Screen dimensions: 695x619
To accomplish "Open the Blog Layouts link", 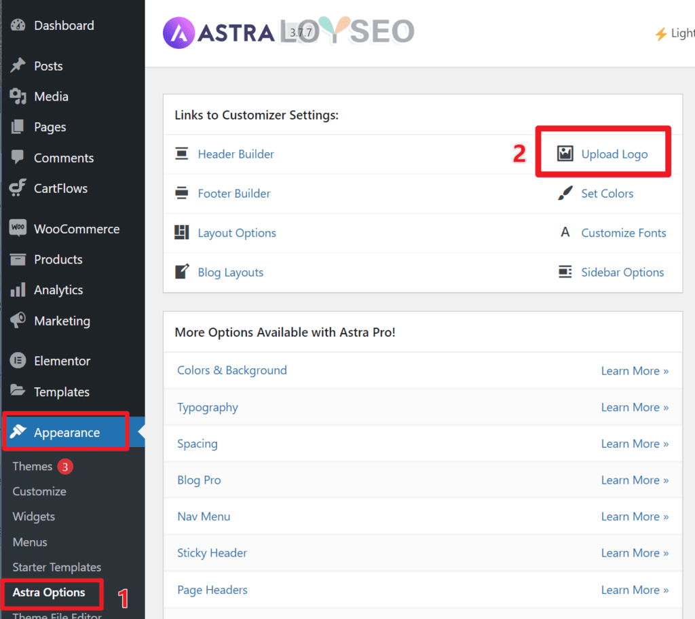I will [231, 272].
